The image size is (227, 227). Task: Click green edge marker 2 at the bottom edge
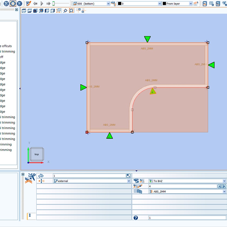110,136
